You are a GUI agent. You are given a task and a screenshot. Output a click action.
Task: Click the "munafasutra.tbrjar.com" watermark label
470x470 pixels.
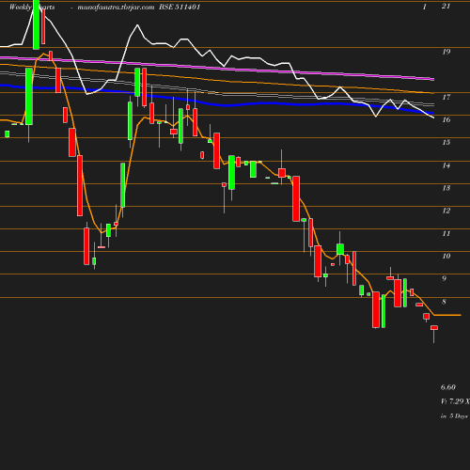[116, 8]
